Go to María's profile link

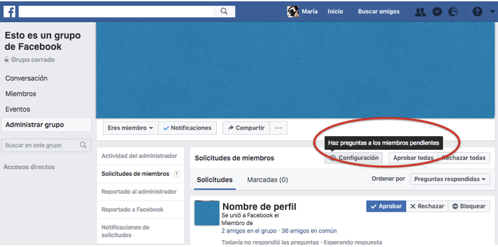tap(310, 12)
